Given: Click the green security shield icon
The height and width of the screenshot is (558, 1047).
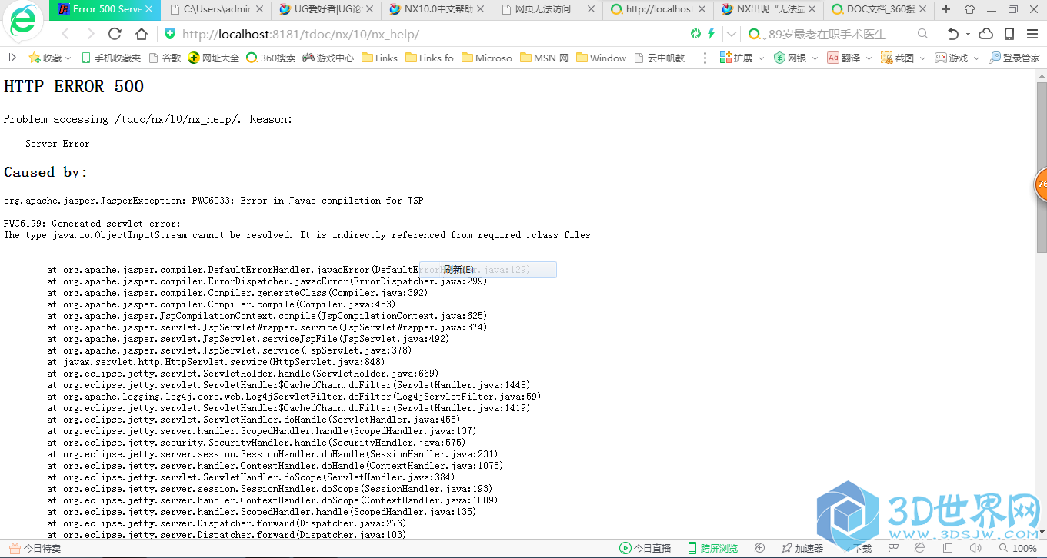Looking at the screenshot, I should click(170, 34).
